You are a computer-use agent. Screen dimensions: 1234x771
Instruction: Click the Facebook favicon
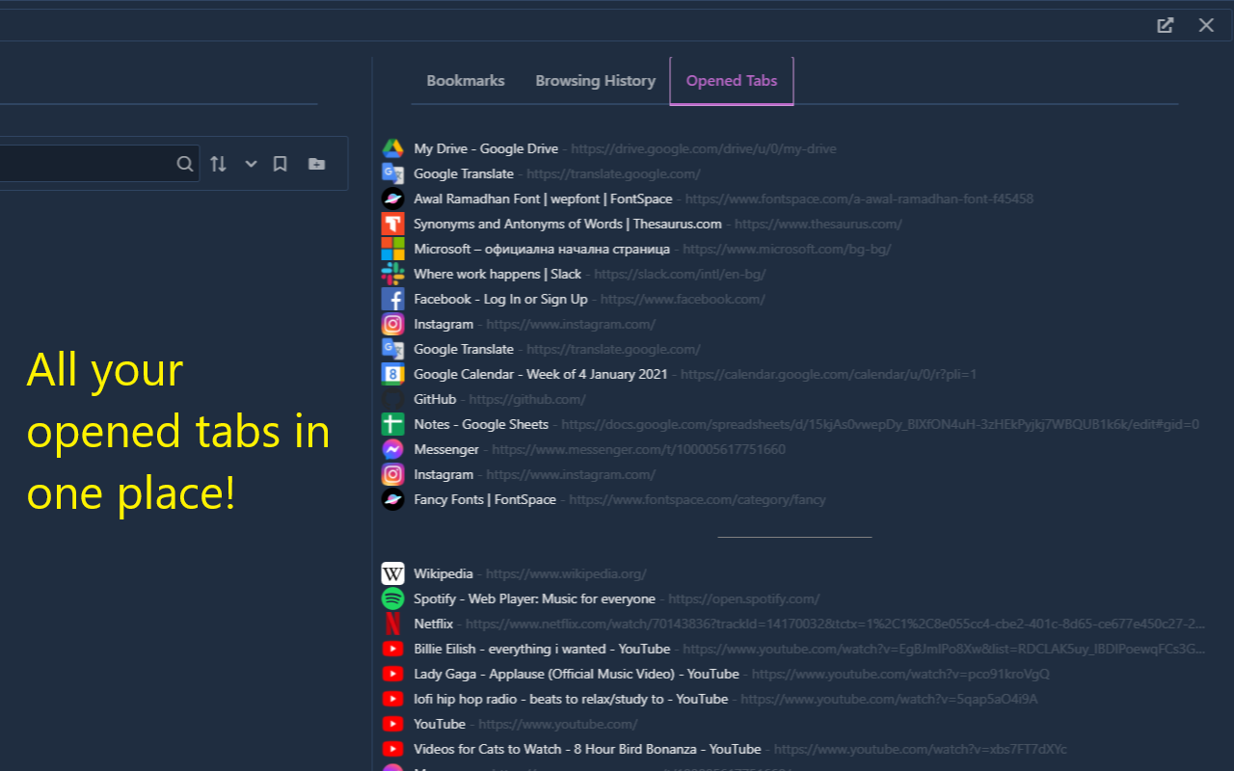tap(392, 299)
